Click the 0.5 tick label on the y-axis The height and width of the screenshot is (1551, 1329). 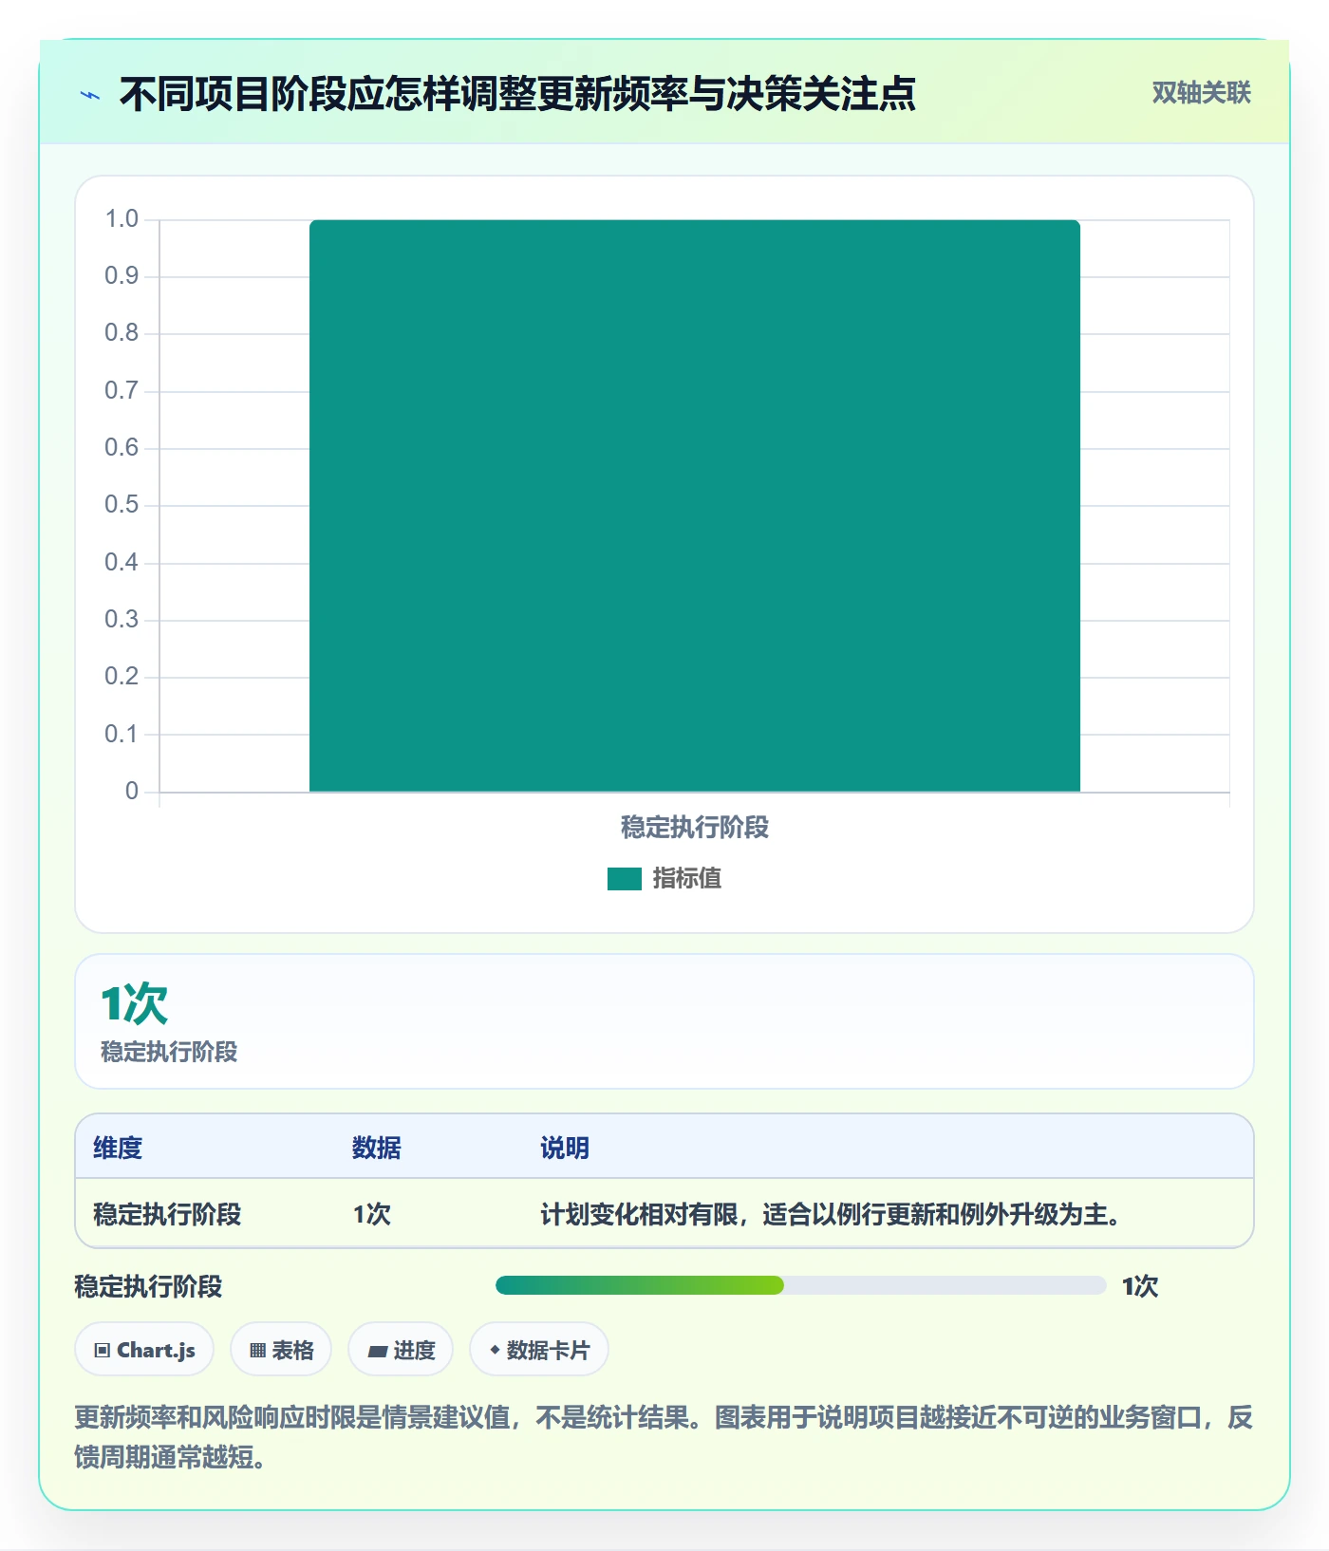[x=122, y=505]
